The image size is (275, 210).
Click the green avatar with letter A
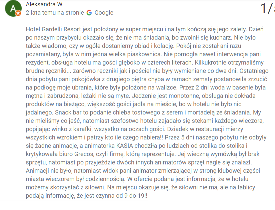point(13,8)
